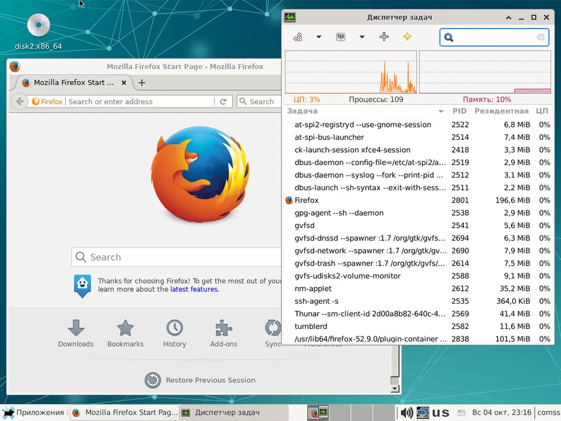Switch to Firefox window in taskbar

tap(125, 413)
